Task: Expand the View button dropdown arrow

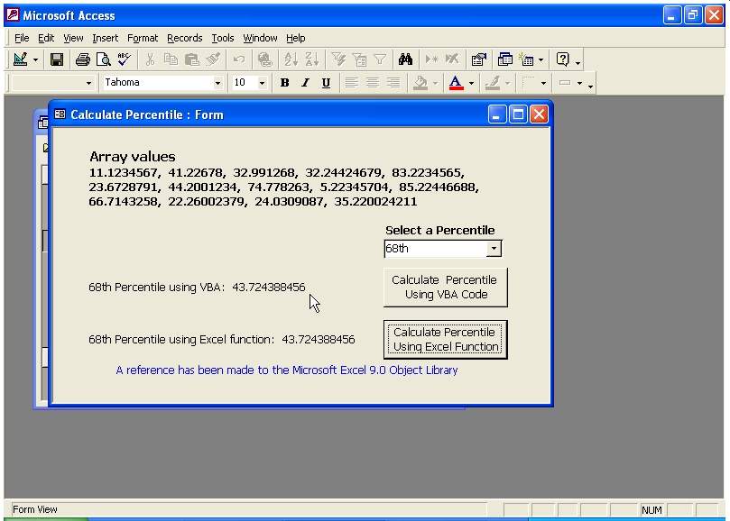Action: click(x=35, y=60)
